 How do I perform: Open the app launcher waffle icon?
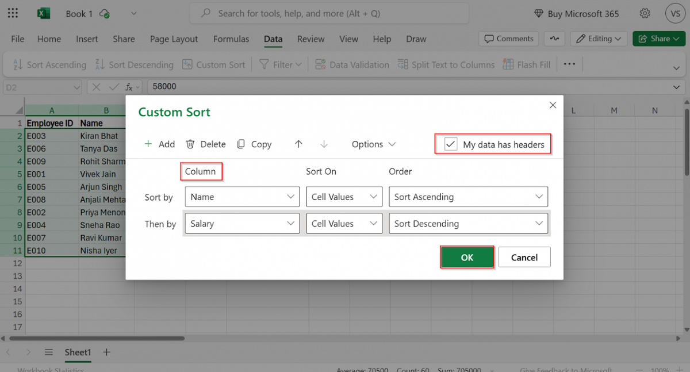[12, 13]
